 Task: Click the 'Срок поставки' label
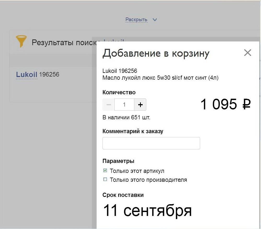pyautogui.click(x=123, y=195)
